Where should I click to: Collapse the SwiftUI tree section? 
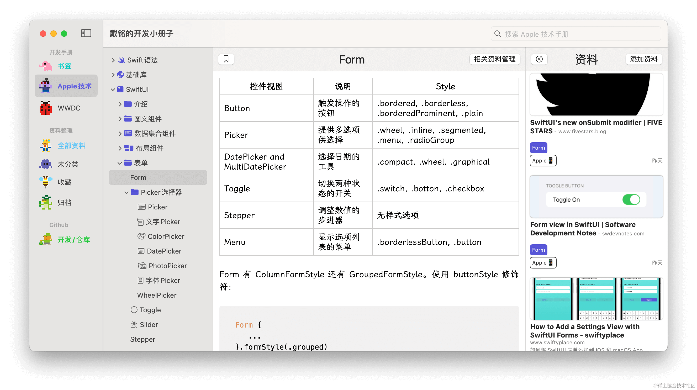113,89
